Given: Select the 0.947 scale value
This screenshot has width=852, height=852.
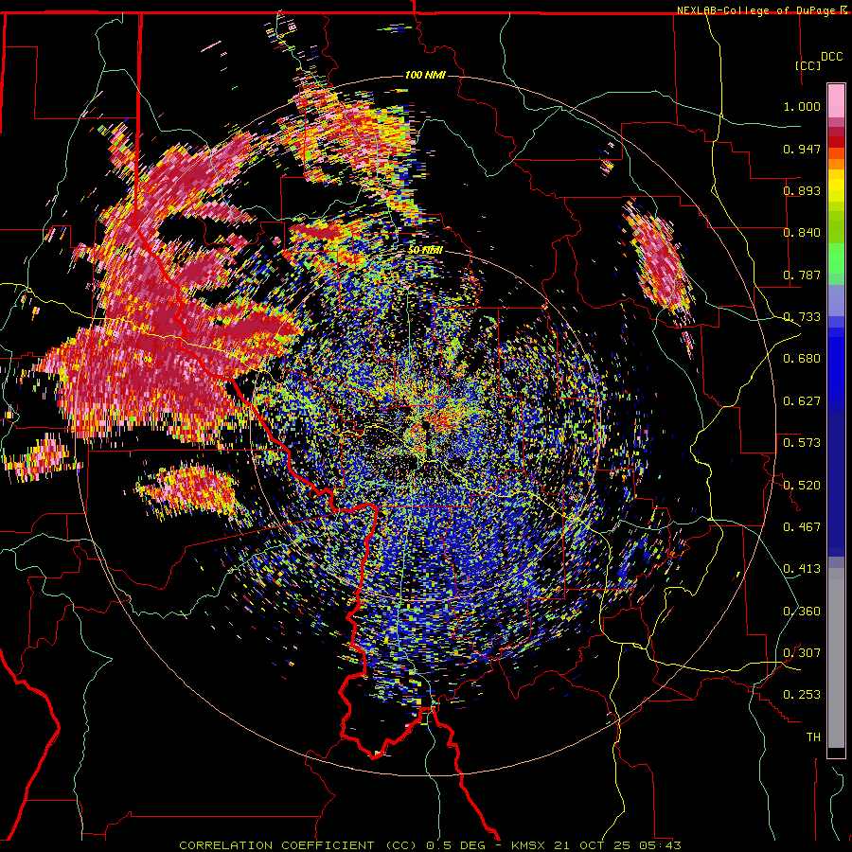Looking at the screenshot, I should 802,149.
